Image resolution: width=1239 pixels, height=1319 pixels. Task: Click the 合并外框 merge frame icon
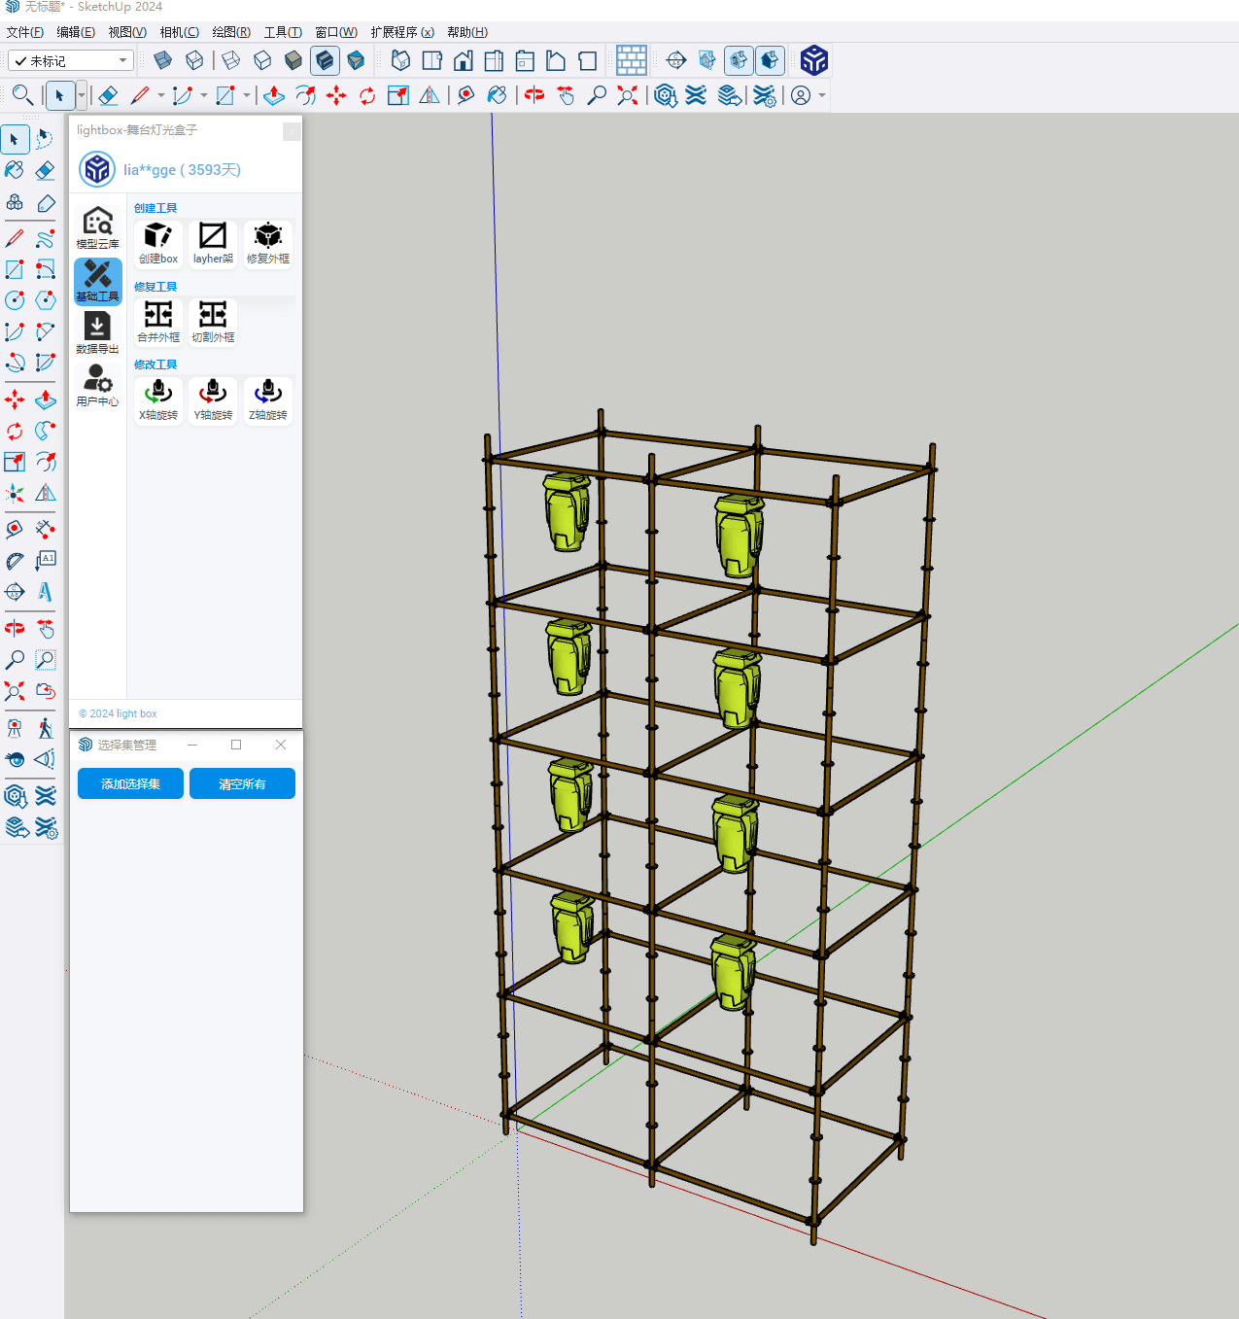pos(157,321)
